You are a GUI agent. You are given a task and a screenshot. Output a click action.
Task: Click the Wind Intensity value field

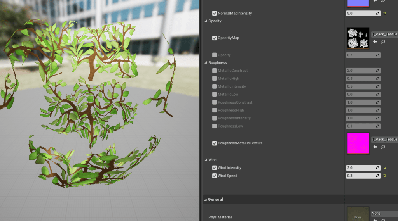[361, 168]
